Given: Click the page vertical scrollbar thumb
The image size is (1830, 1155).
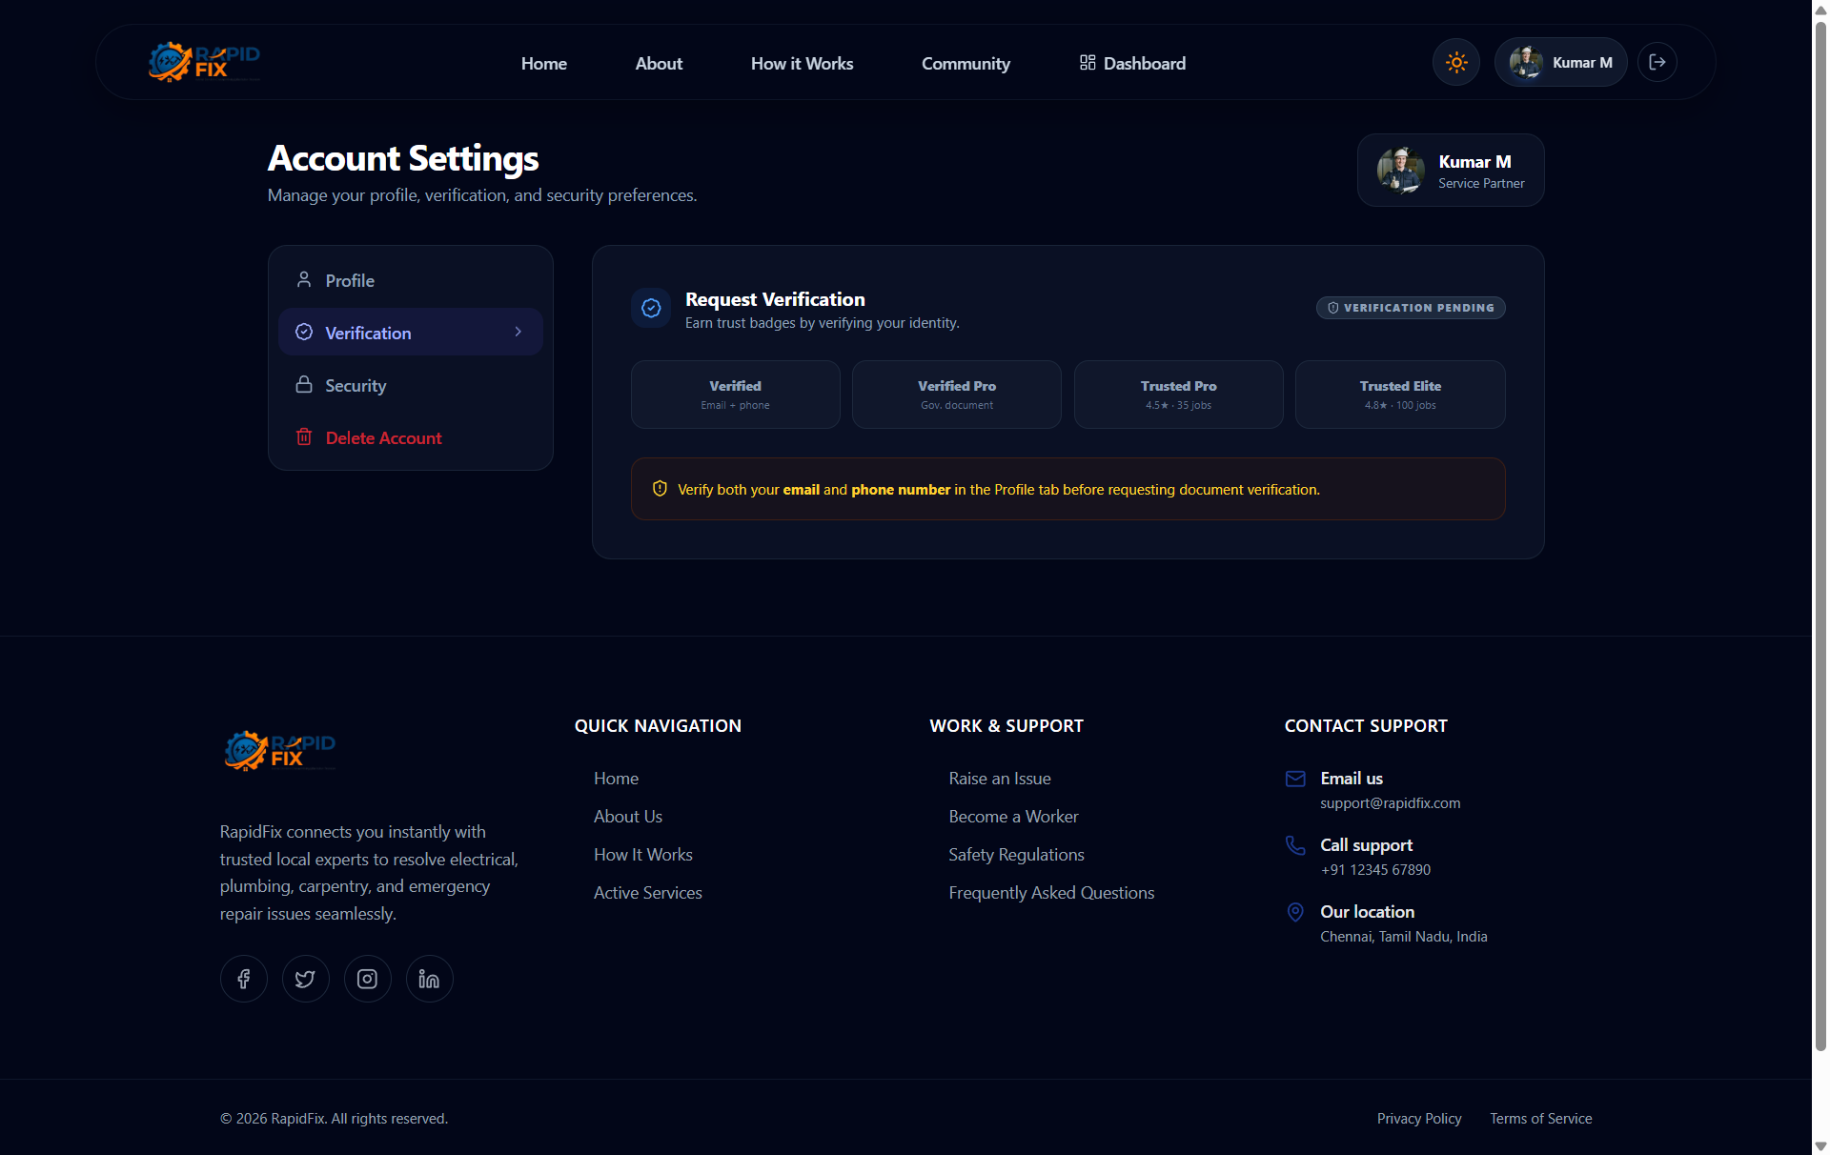Looking at the screenshot, I should pos(1820,534).
